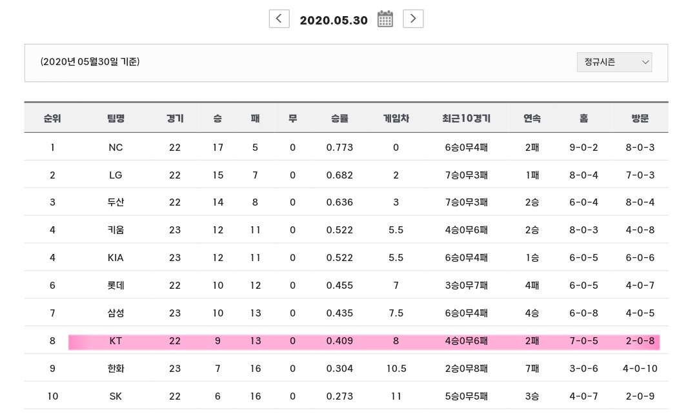This screenshot has width=697, height=419.
Task: Open the calendar date picker icon
Action: coord(385,19)
